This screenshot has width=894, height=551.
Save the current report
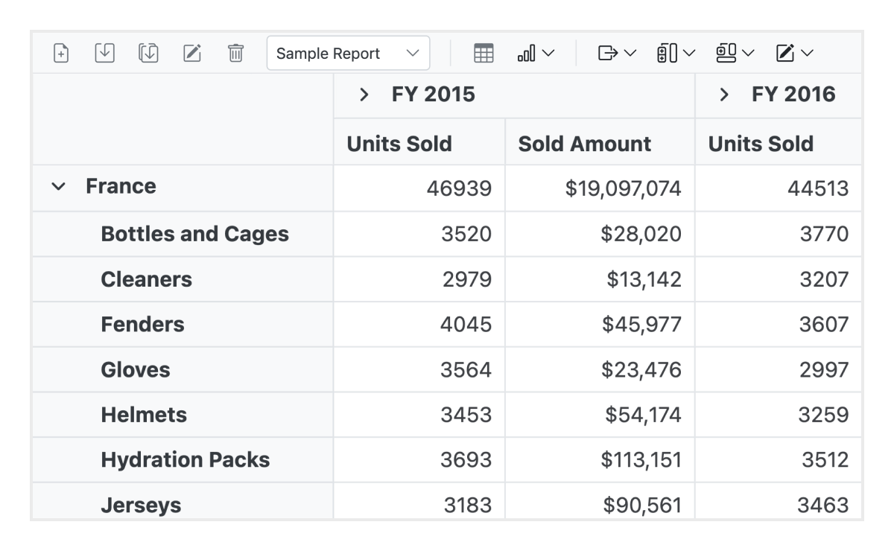(x=104, y=53)
